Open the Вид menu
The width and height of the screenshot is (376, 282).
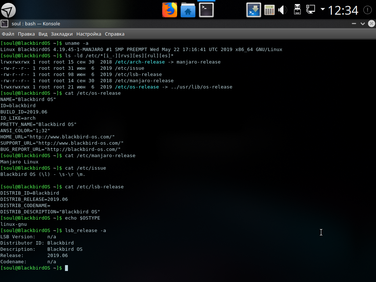[43, 34]
